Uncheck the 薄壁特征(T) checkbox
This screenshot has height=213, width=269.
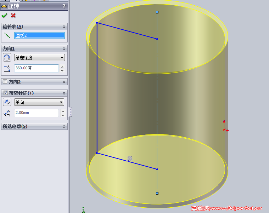click(x=5, y=93)
